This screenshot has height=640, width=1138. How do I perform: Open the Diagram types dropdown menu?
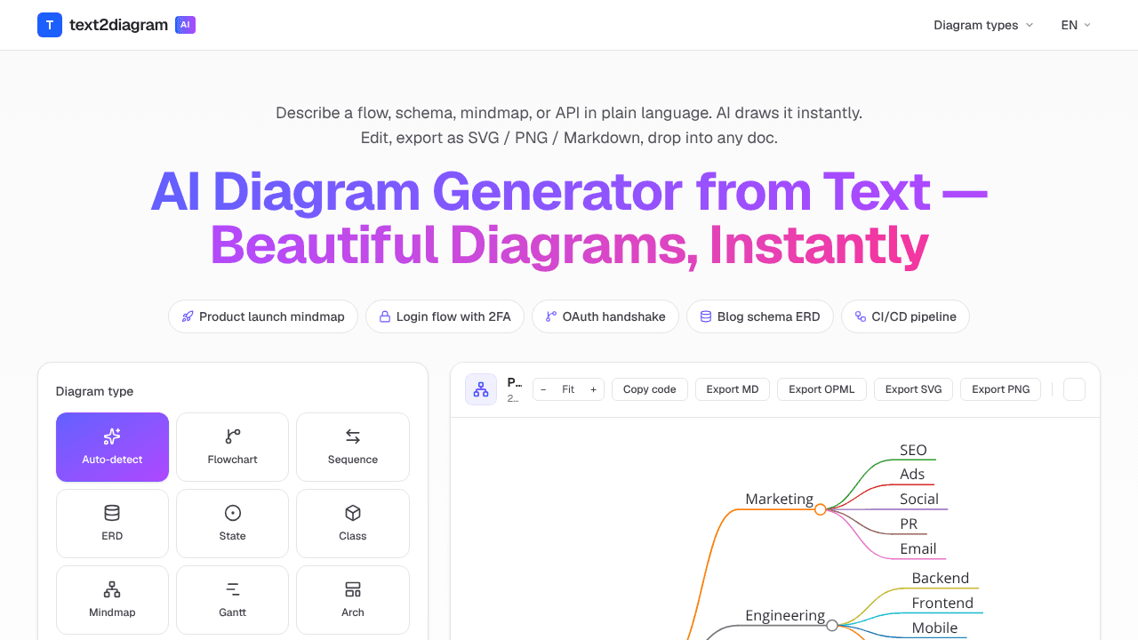(983, 25)
